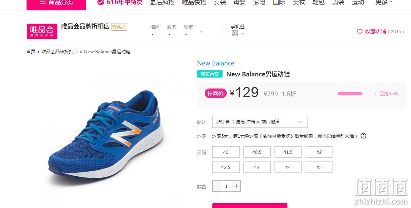
Task: Select shoe size 40
Action: tap(226, 152)
